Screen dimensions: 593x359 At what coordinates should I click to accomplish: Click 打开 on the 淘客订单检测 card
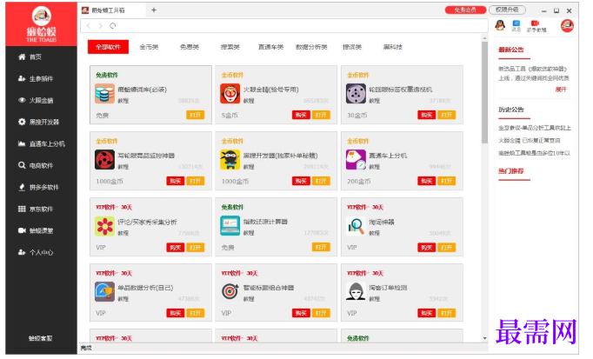tap(446, 313)
